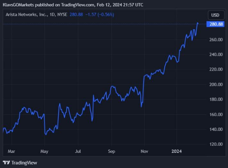The width and height of the screenshot is (228, 168).
Task: Click the 1D interval label
Action: tap(53, 14)
